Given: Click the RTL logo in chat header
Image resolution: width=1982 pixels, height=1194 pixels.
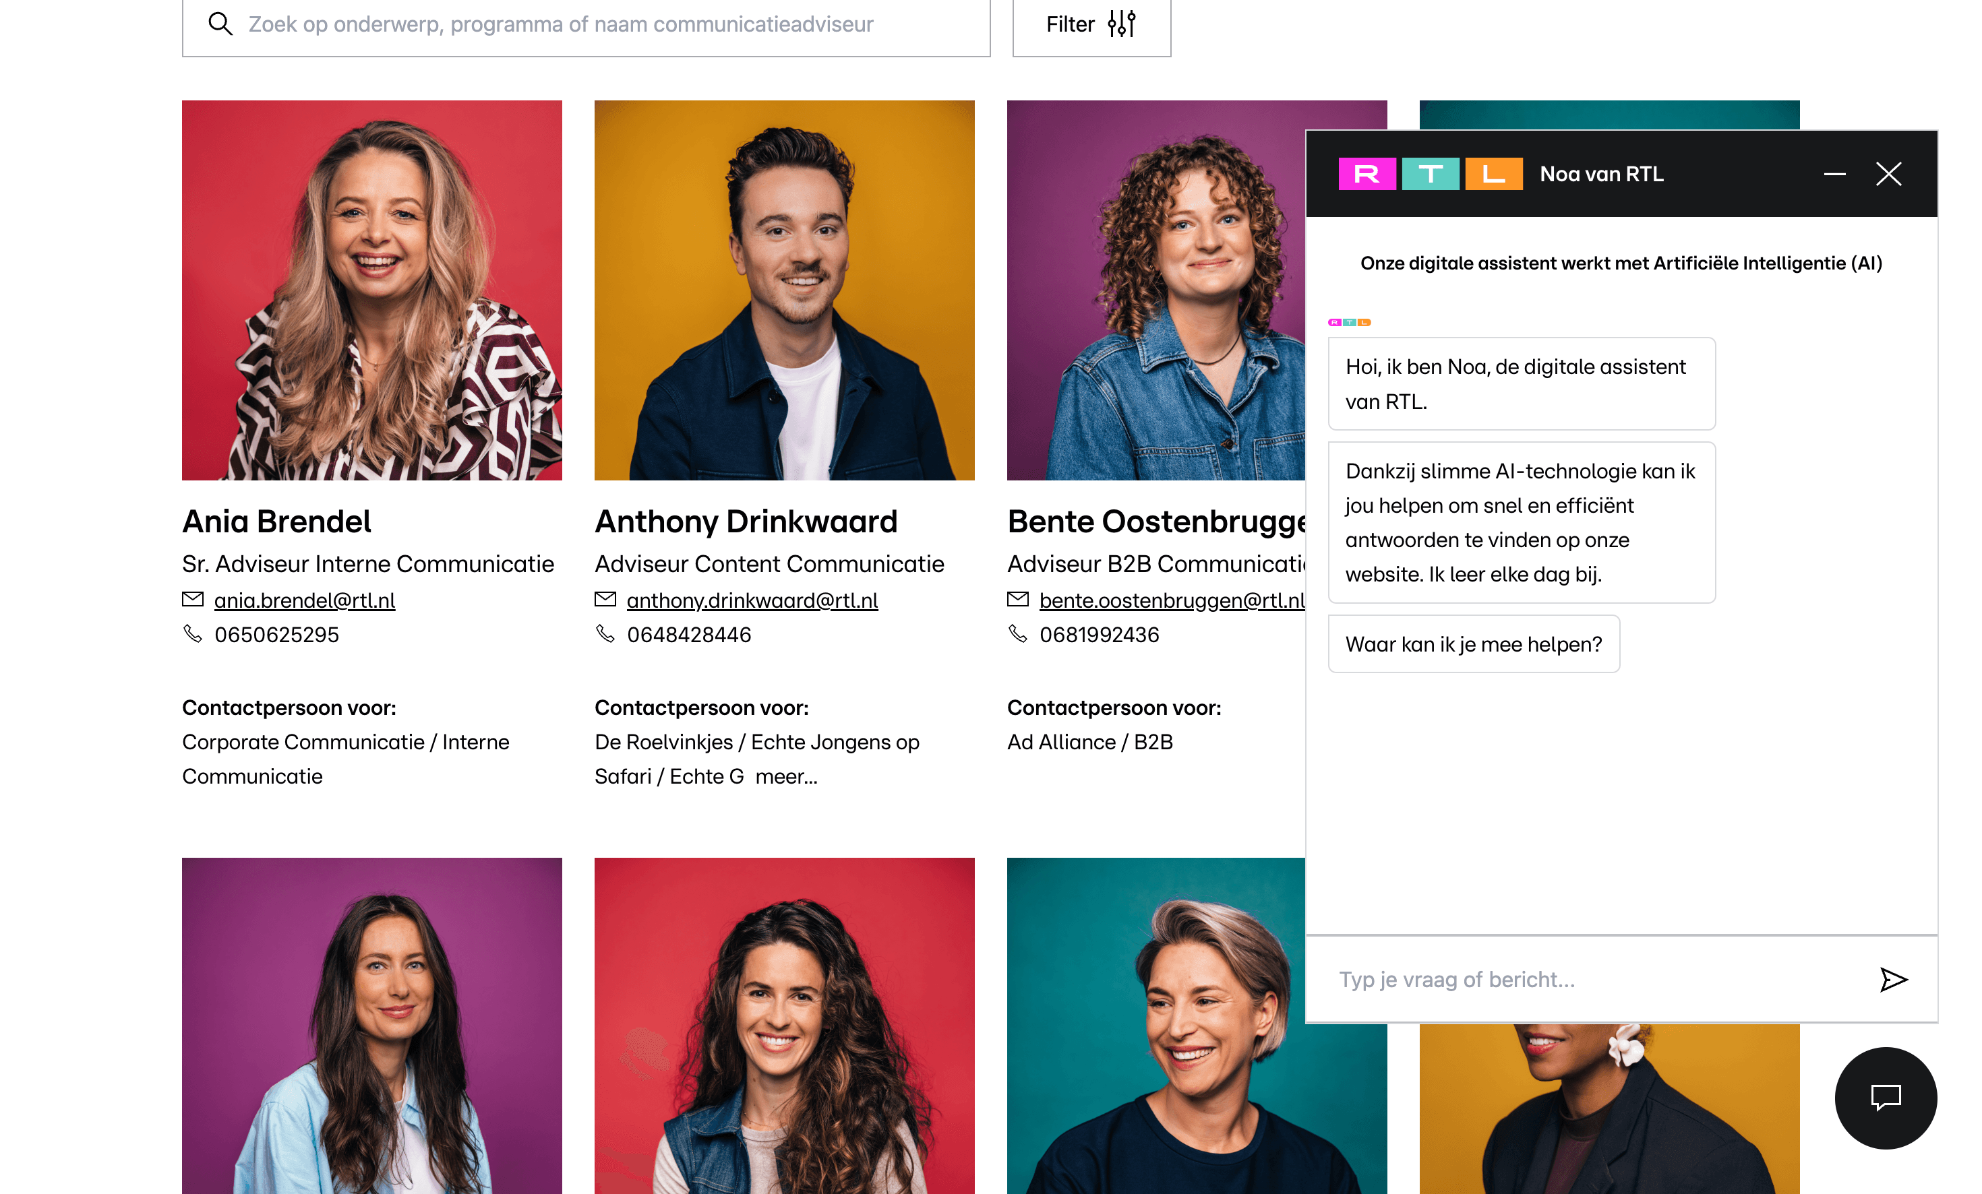Looking at the screenshot, I should point(1430,174).
